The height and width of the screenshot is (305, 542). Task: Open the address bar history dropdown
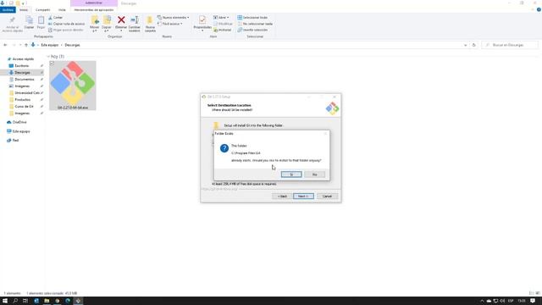[x=465, y=45]
